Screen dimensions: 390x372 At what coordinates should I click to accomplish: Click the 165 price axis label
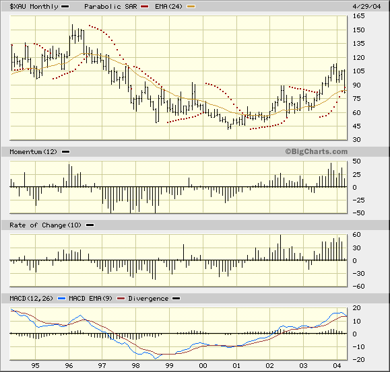pos(358,16)
